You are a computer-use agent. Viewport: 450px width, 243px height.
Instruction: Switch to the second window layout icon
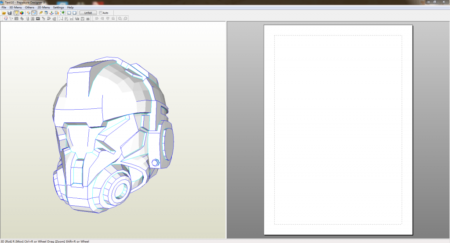75,13
